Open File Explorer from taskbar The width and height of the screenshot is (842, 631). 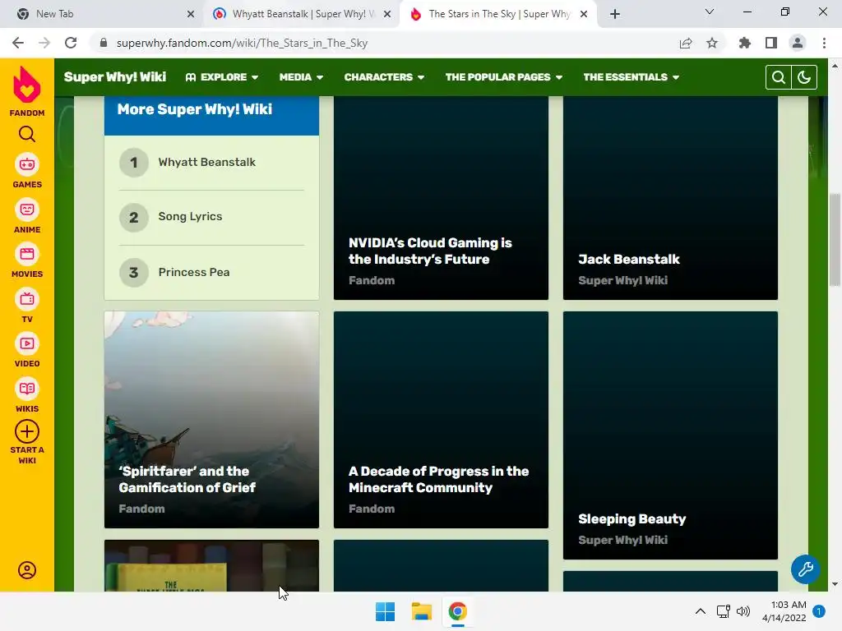coord(422,611)
